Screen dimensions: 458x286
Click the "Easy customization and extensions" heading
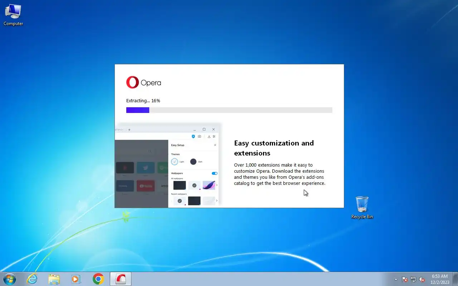pyautogui.click(x=274, y=148)
